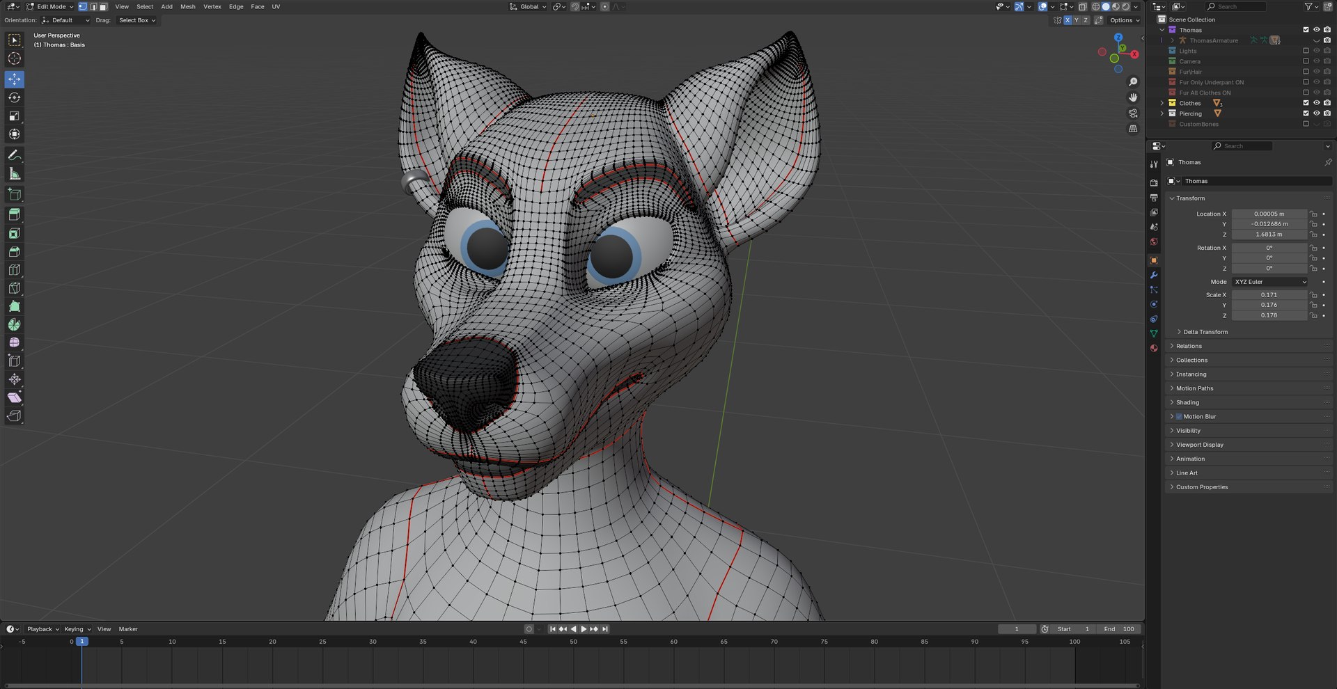Expand the Clothes collection
The height and width of the screenshot is (689, 1337).
click(x=1162, y=103)
